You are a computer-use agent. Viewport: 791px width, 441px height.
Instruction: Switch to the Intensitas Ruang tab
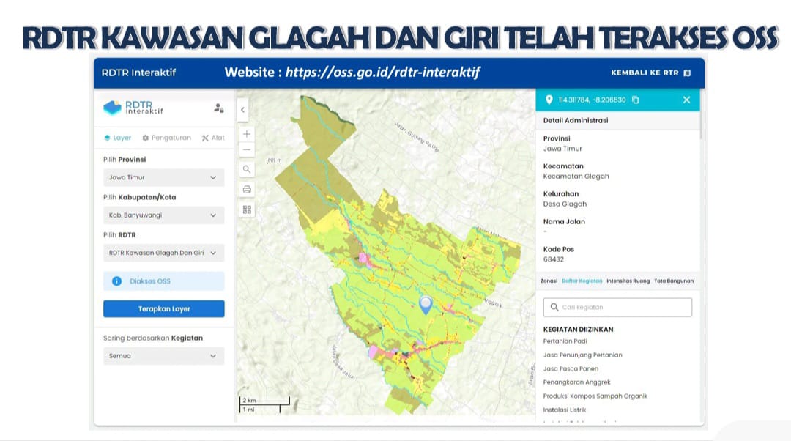point(628,281)
